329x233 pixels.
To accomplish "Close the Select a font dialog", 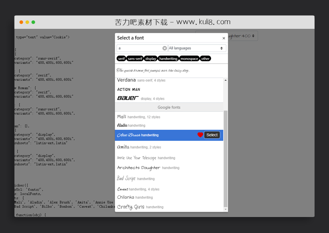I will click(x=224, y=38).
